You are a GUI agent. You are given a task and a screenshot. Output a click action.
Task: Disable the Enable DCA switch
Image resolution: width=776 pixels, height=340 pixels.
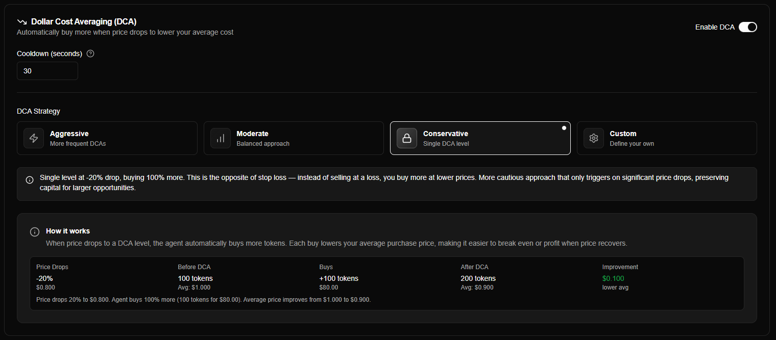coord(747,27)
